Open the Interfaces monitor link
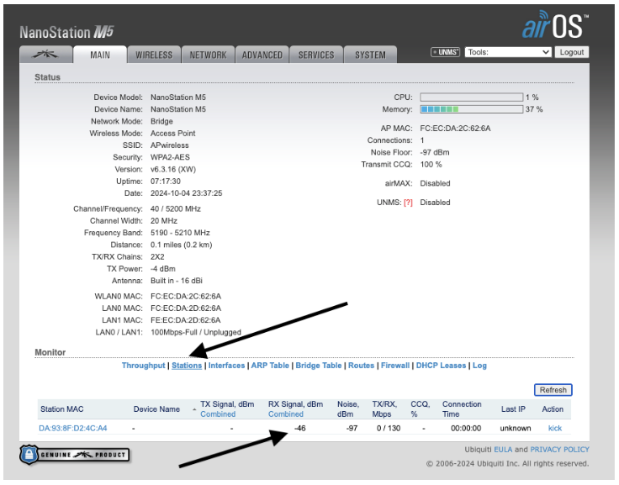This screenshot has width=619, height=485. pyautogui.click(x=226, y=366)
